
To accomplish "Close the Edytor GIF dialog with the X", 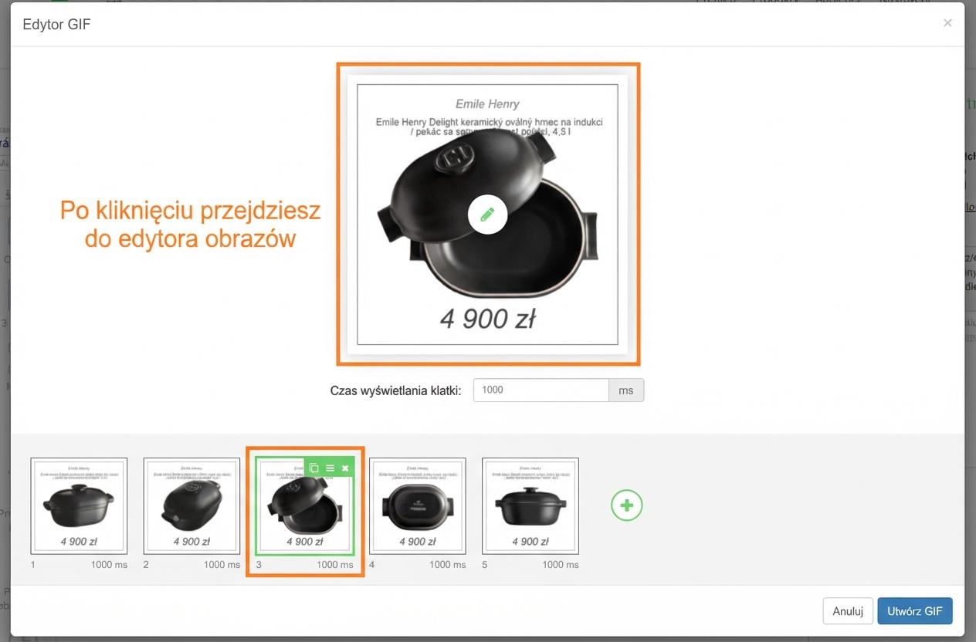I will (x=947, y=23).
